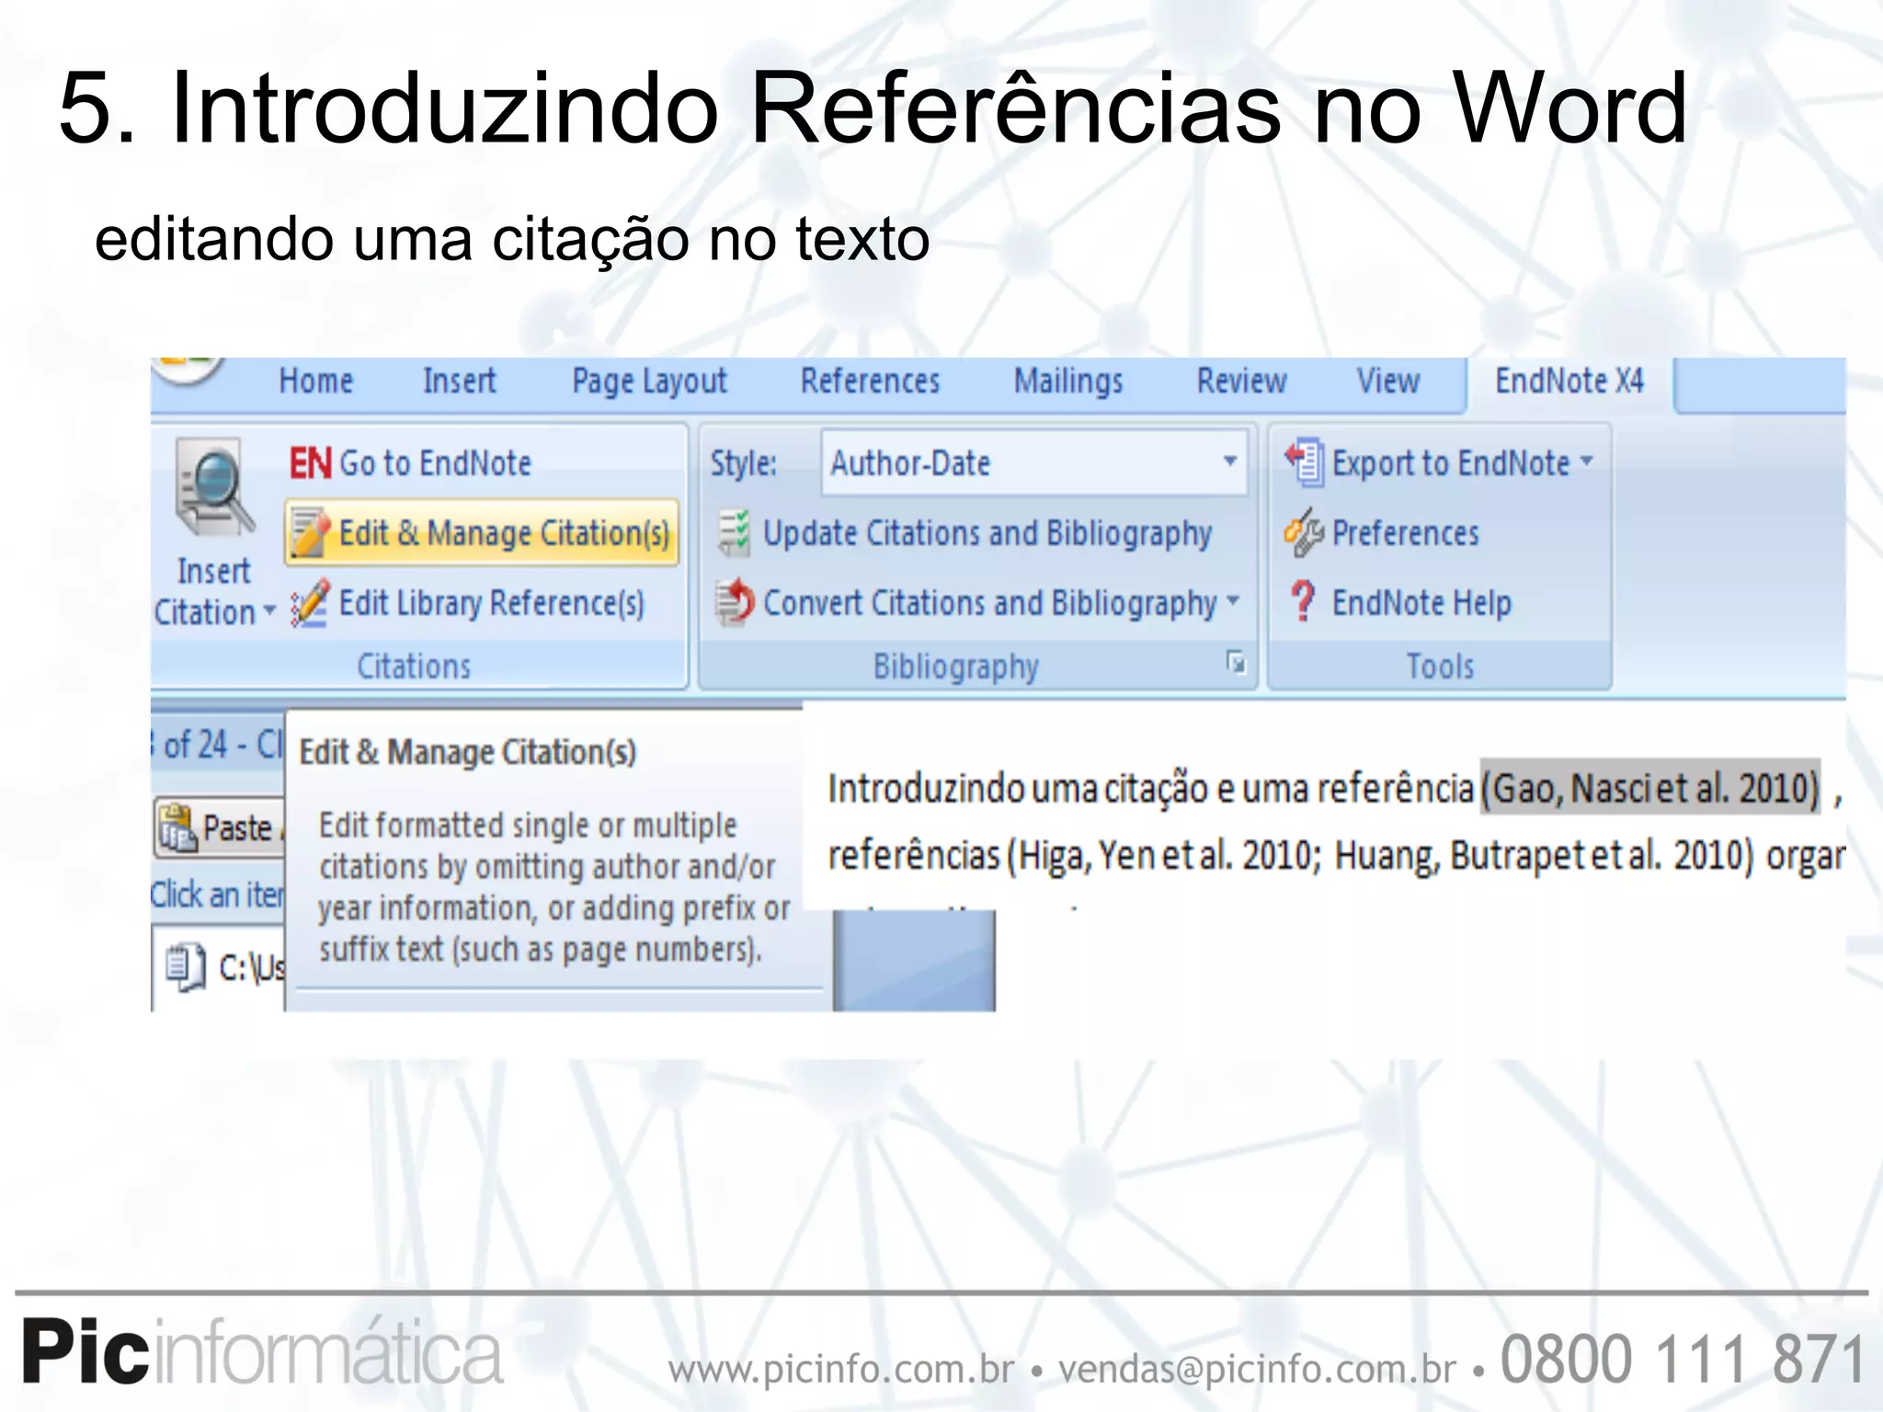
Task: Open the References ribbon tab
Action: 870,381
